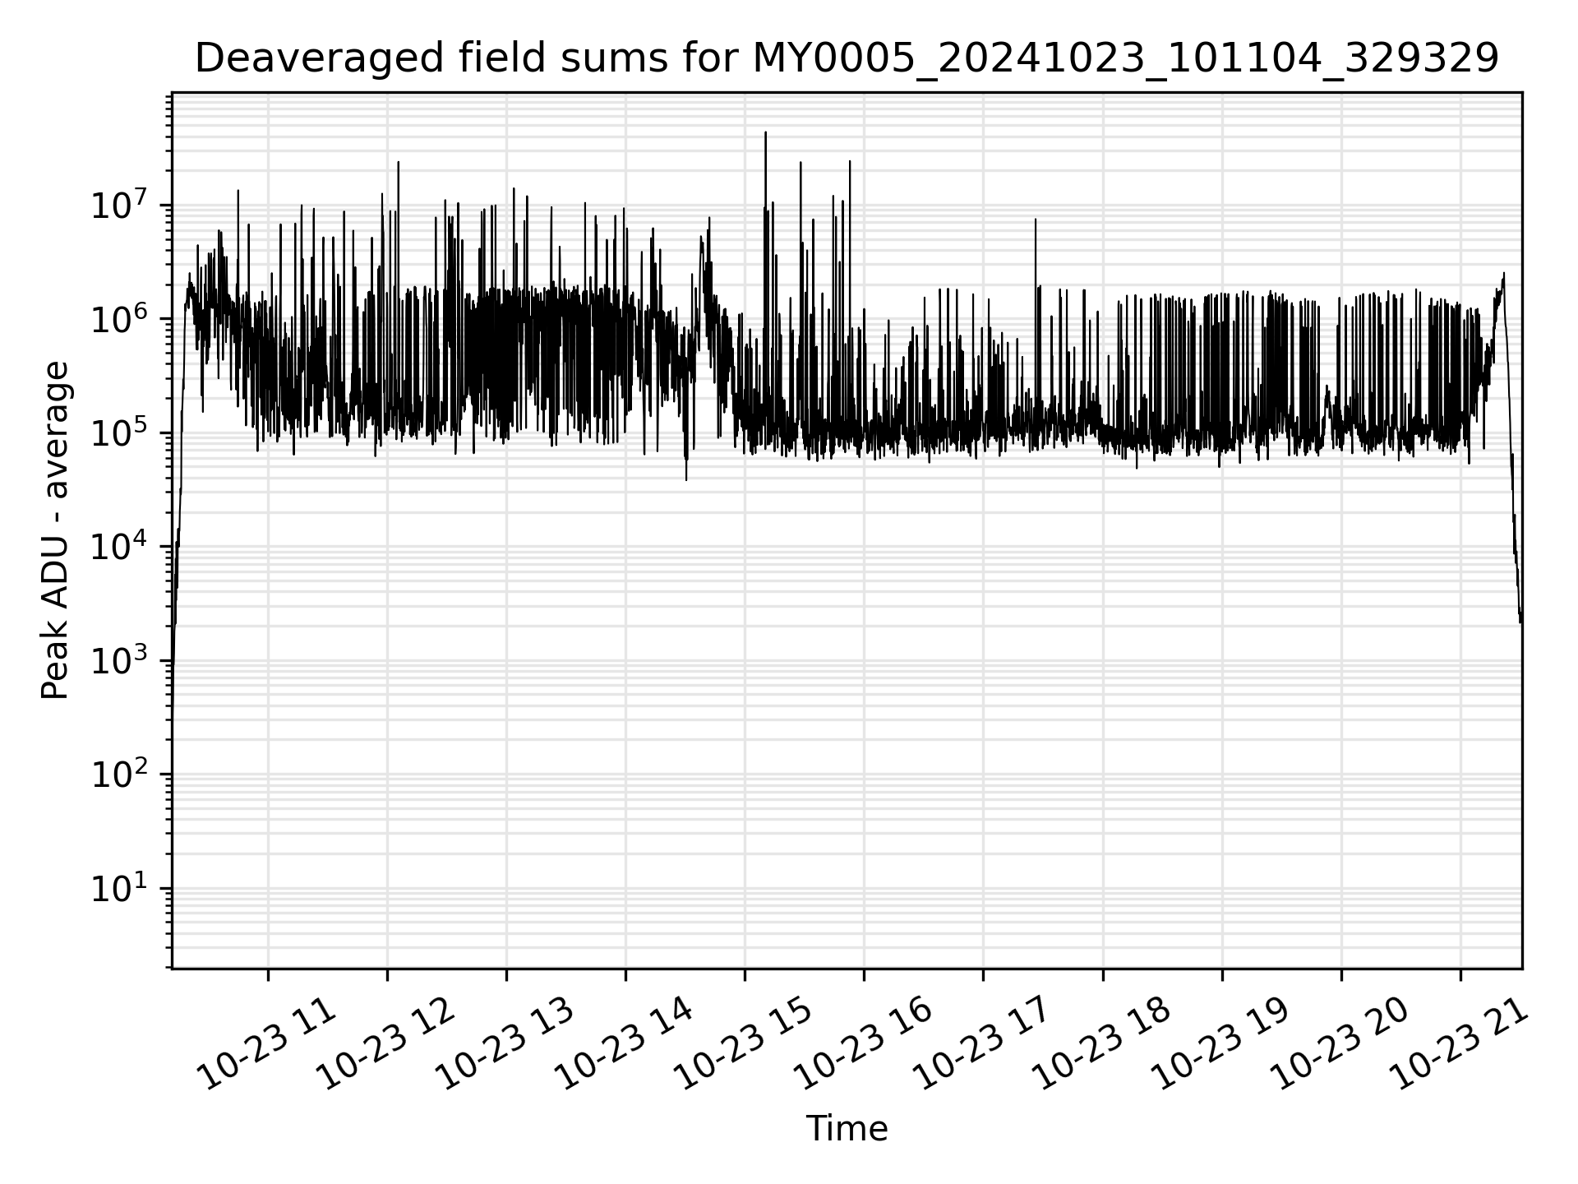Click the x-axis label 'Time'
Viewport: 1578px width, 1184px height.
tap(847, 1129)
